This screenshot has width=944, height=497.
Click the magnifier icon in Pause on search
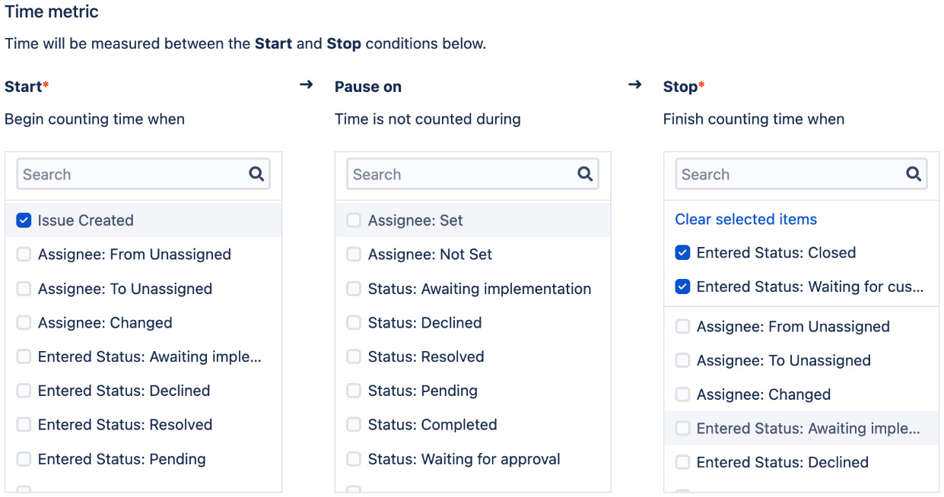point(585,174)
